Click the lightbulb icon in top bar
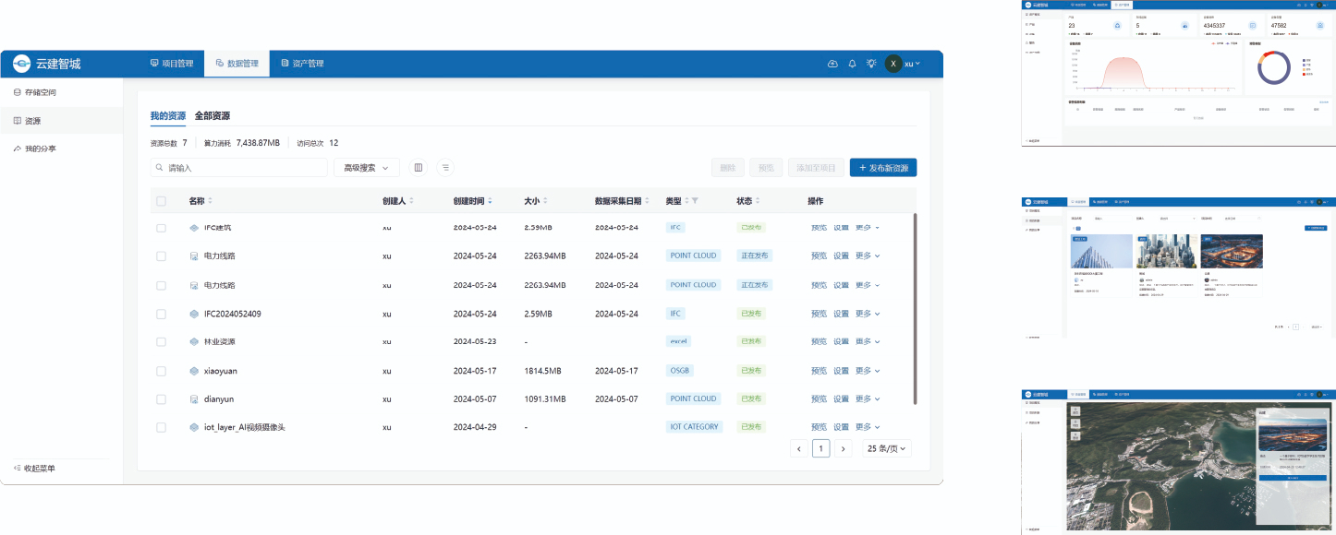Image resolution: width=1336 pixels, height=535 pixels. click(x=870, y=64)
